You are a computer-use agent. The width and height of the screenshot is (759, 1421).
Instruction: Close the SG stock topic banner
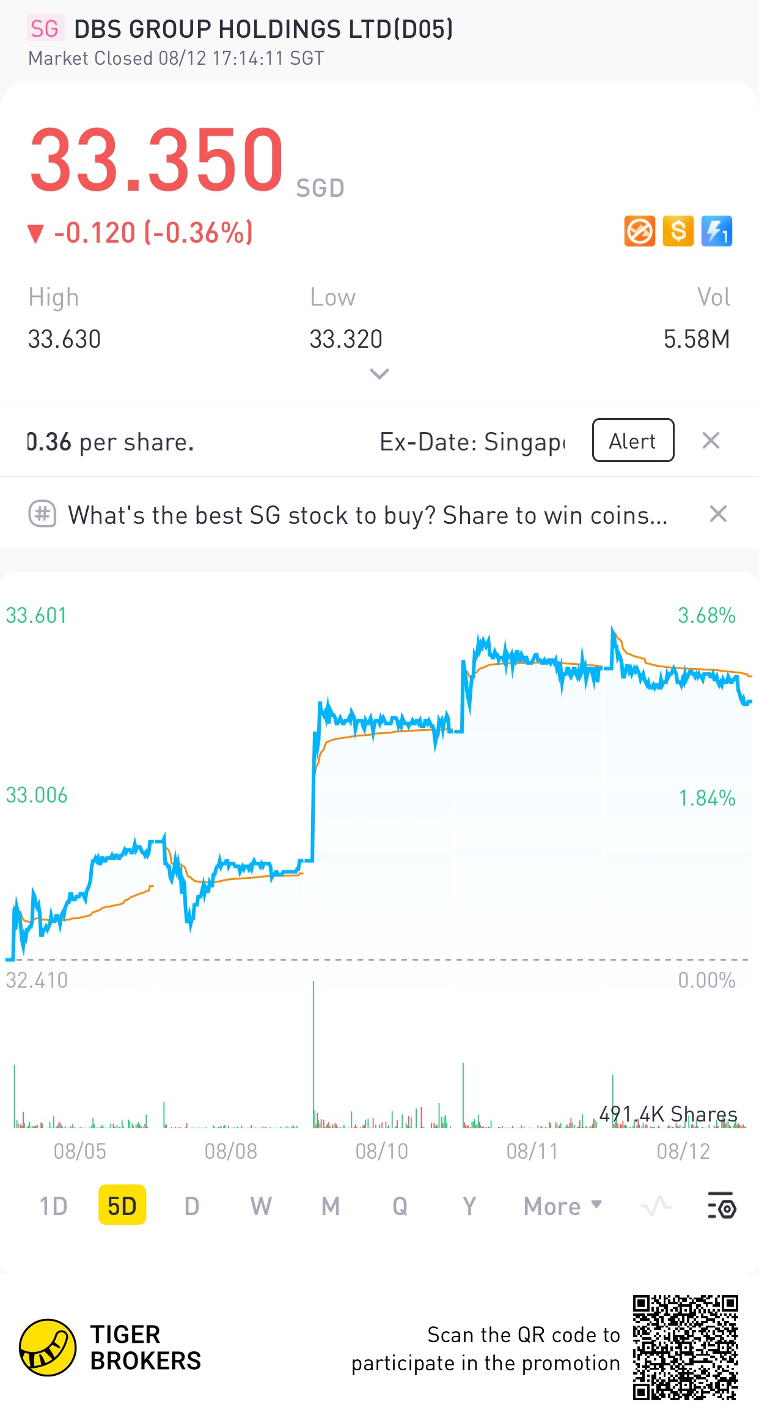coord(718,514)
